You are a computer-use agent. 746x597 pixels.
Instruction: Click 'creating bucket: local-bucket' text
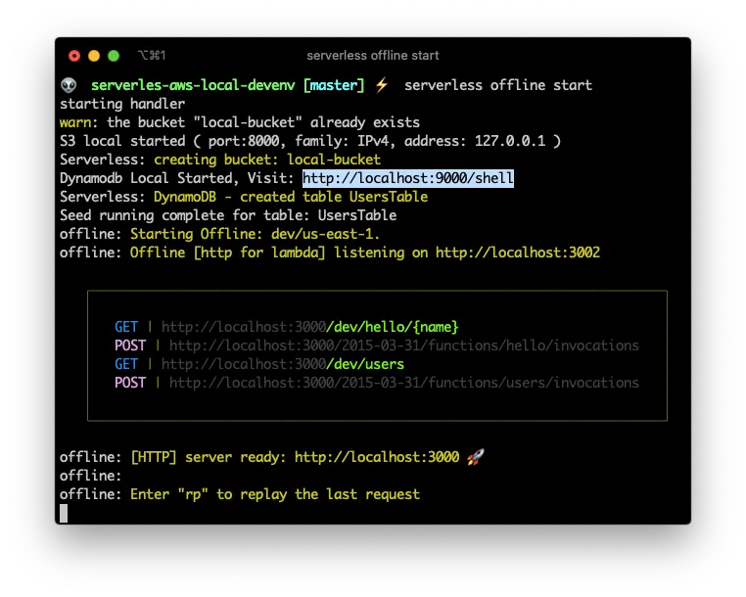point(267,160)
